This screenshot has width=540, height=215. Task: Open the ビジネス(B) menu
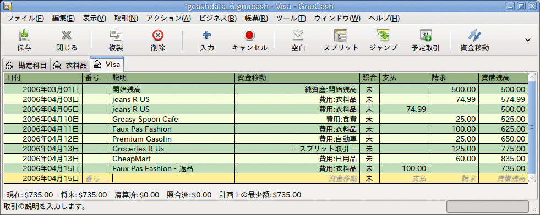point(217,18)
